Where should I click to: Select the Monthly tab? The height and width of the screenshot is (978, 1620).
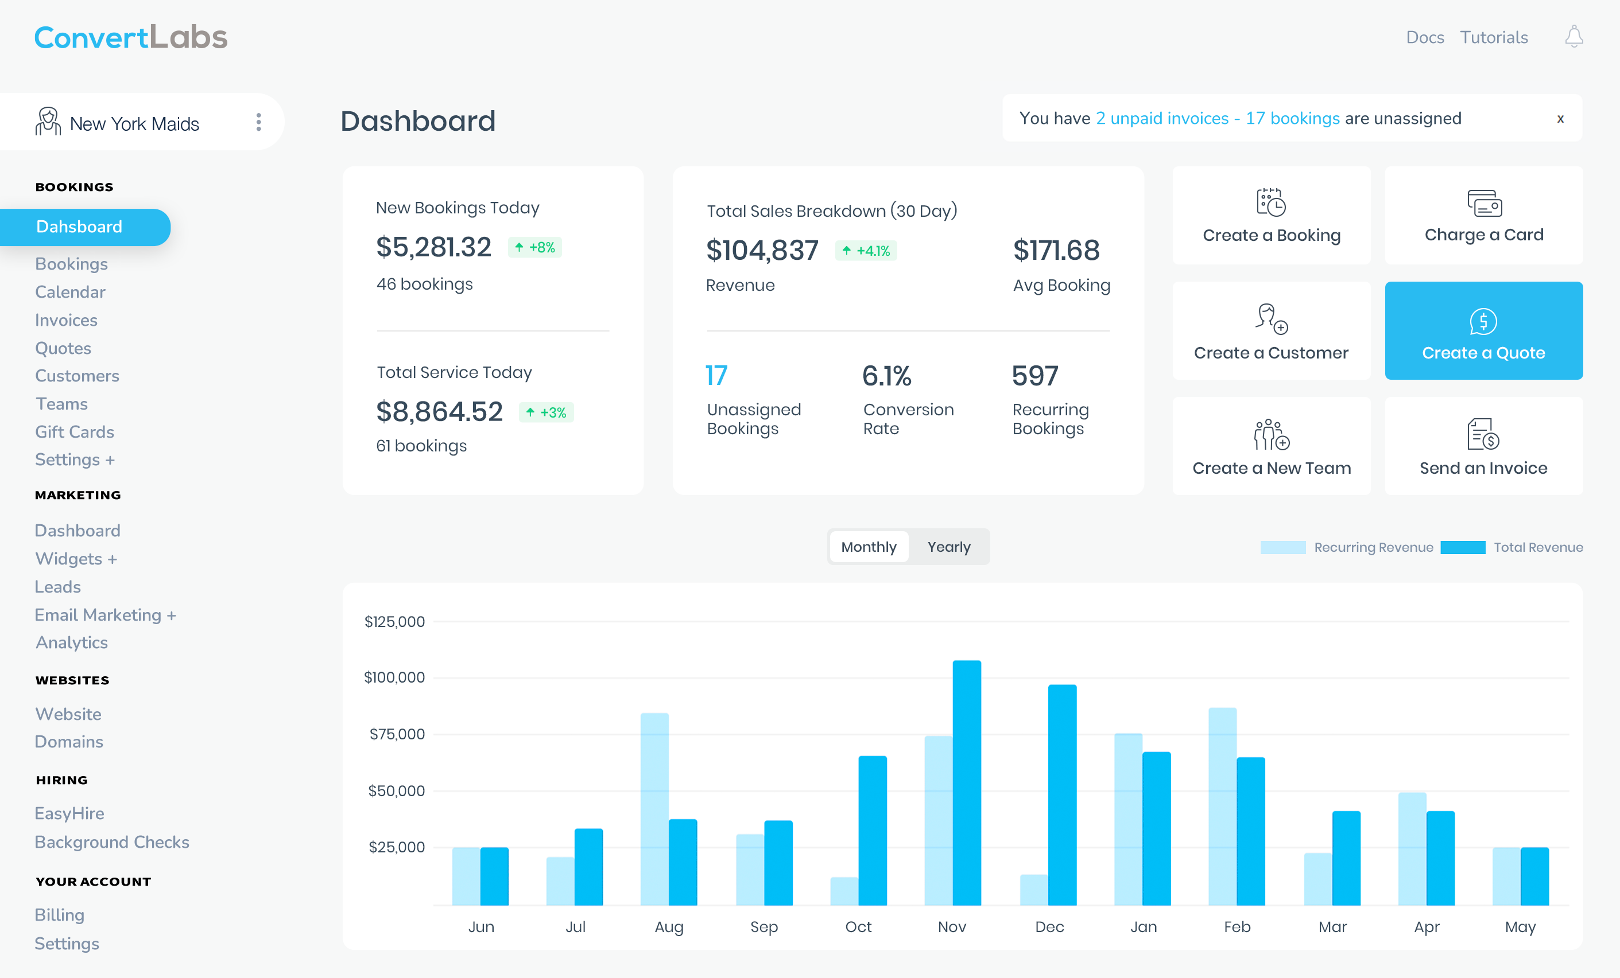[868, 546]
